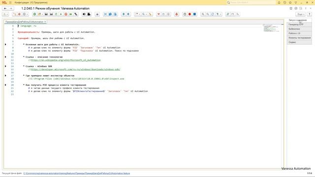Click the red stop-circle toolbar icon

66,14
